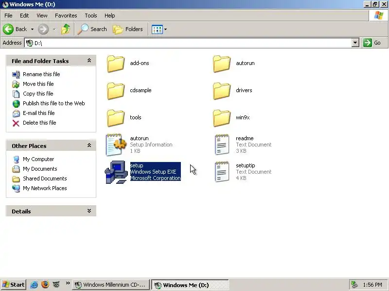
Task: Click the Windows flag logo
Action: (x=379, y=16)
